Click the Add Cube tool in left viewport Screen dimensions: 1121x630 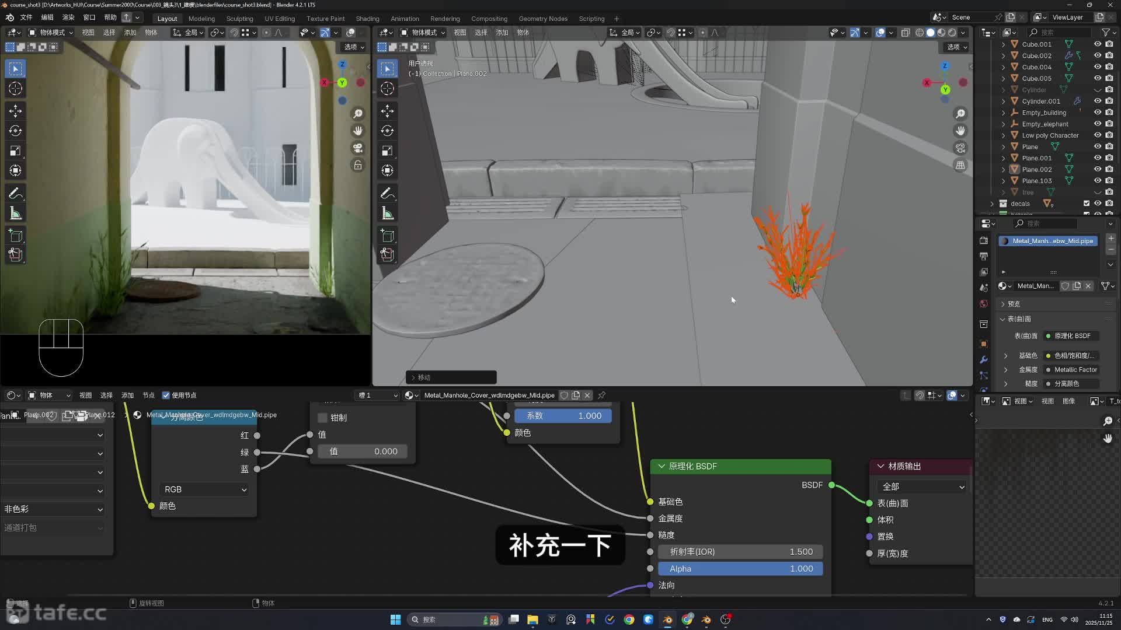click(x=16, y=236)
